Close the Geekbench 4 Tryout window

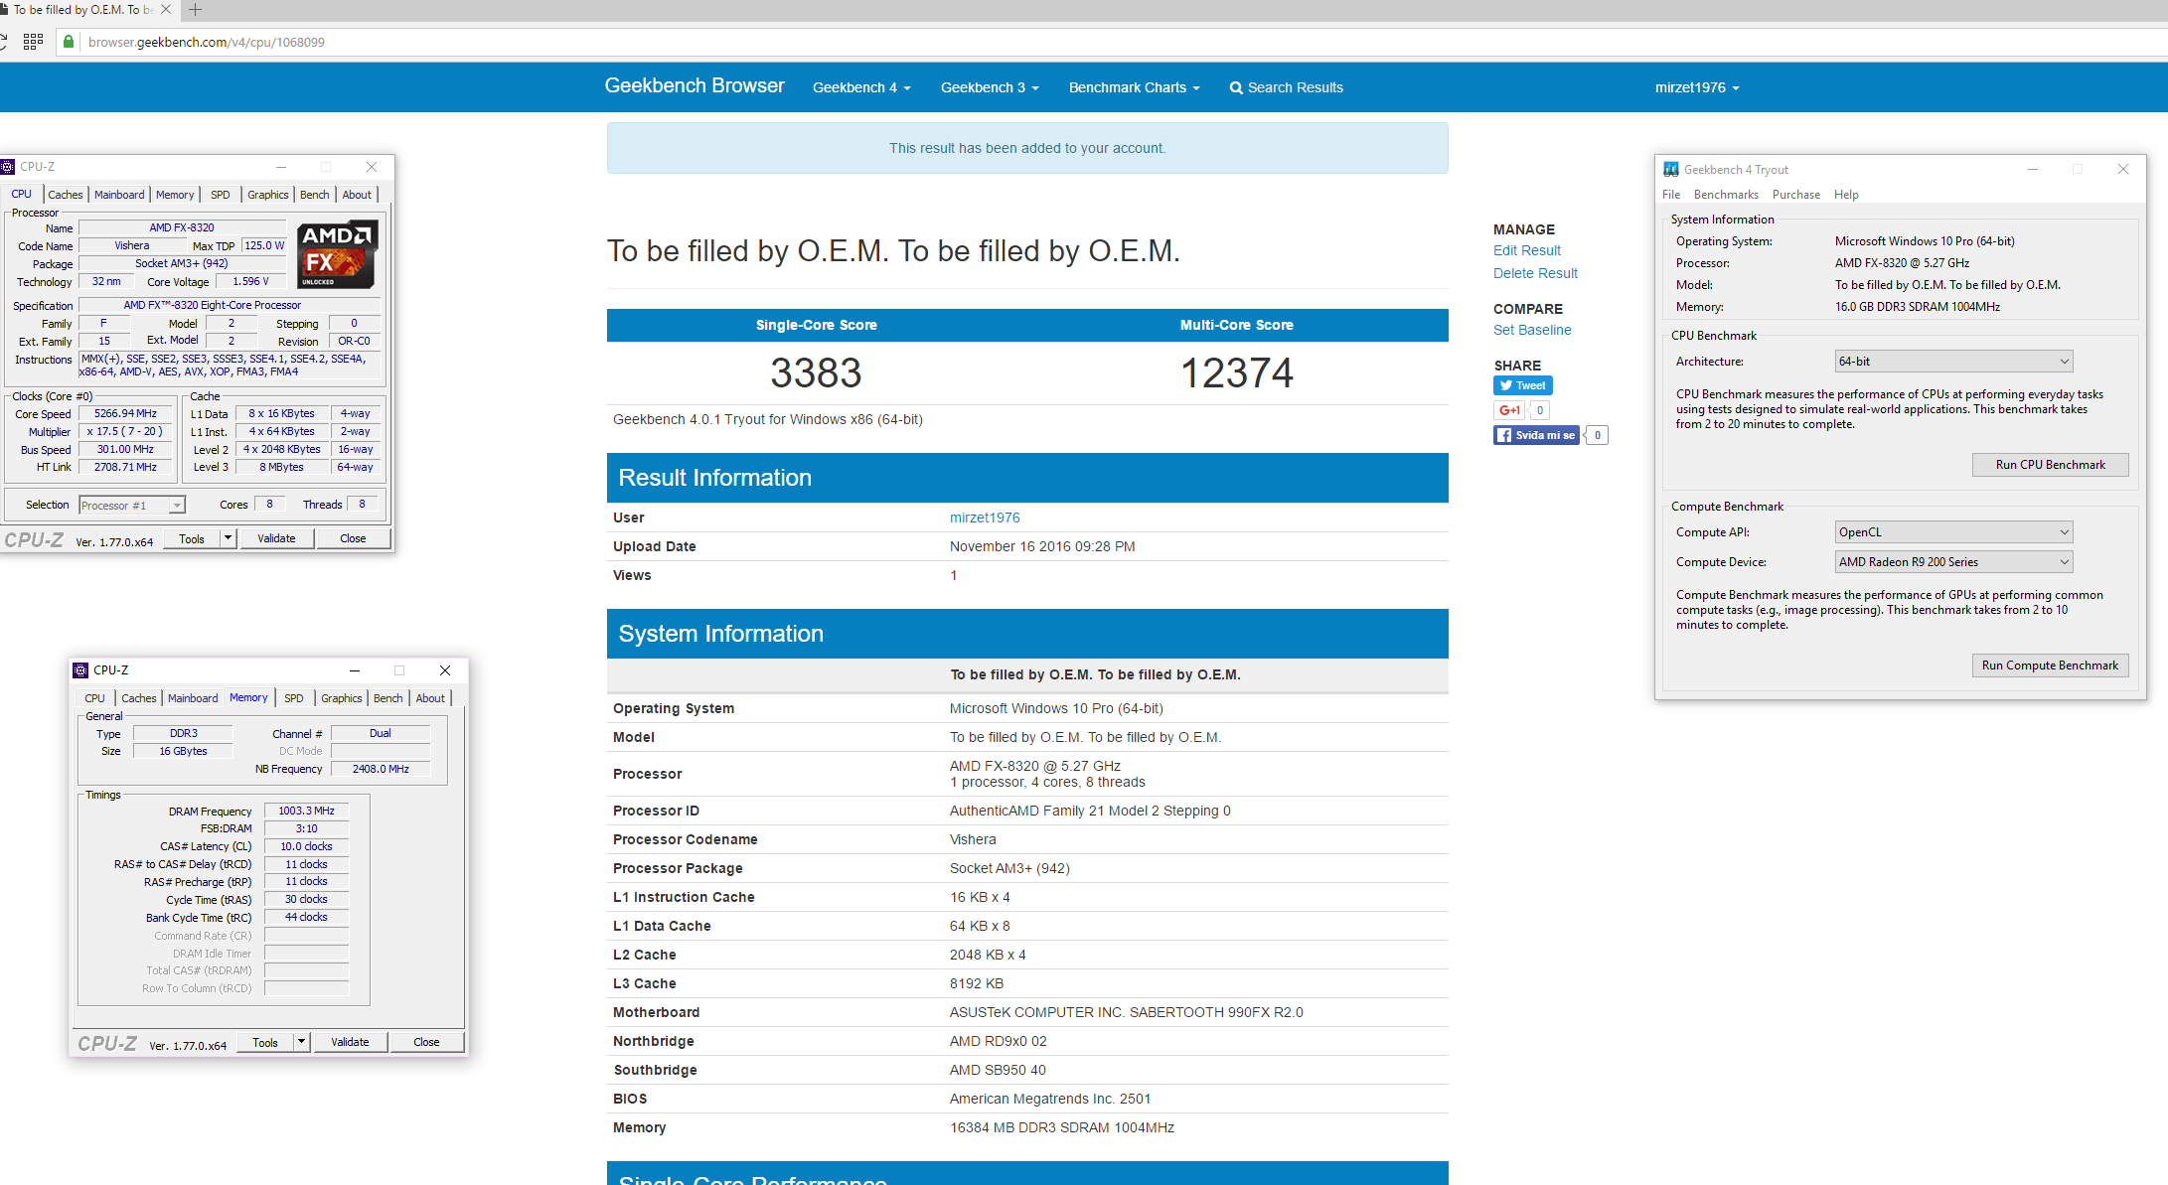point(2123,169)
